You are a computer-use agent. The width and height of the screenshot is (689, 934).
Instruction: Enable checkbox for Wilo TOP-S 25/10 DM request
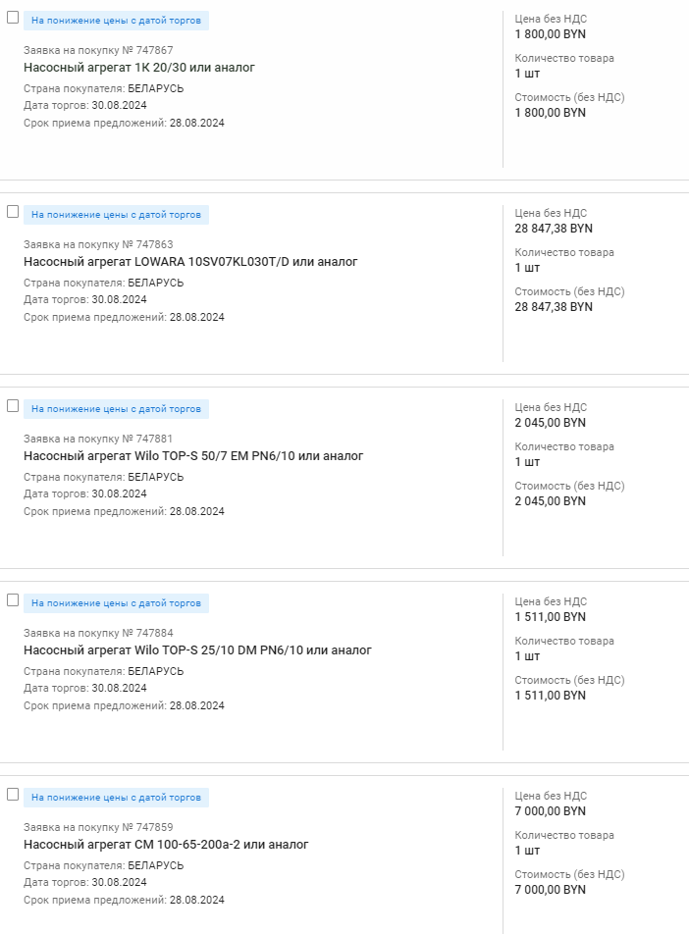13,599
